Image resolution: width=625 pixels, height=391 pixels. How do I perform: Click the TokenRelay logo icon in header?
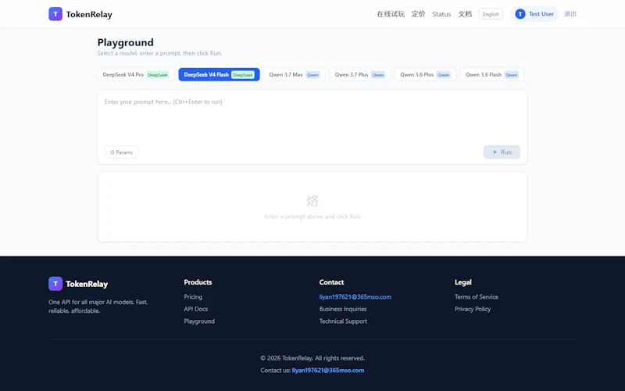tap(55, 14)
